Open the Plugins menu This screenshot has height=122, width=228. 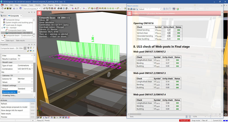(x=50, y=5)
